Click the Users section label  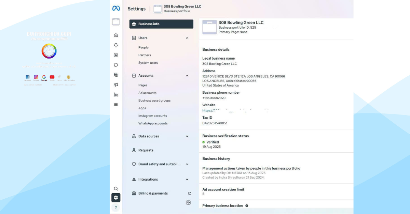(x=143, y=38)
